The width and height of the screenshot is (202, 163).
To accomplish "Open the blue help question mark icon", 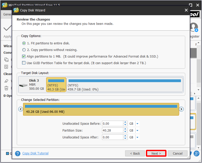I will tap(18, 153).
